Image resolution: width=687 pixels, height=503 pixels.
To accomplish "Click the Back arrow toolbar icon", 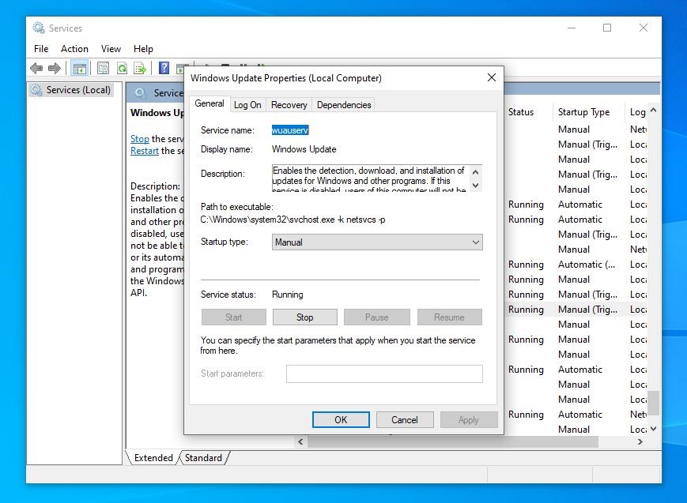I will pyautogui.click(x=36, y=69).
